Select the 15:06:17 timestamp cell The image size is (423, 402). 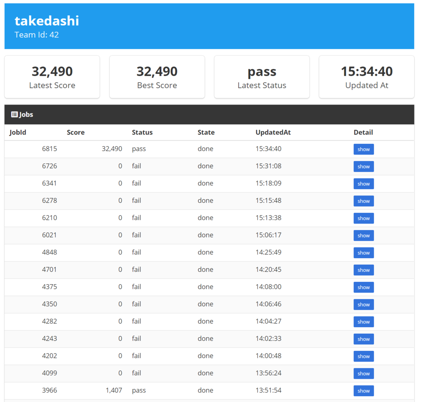pyautogui.click(x=269, y=235)
